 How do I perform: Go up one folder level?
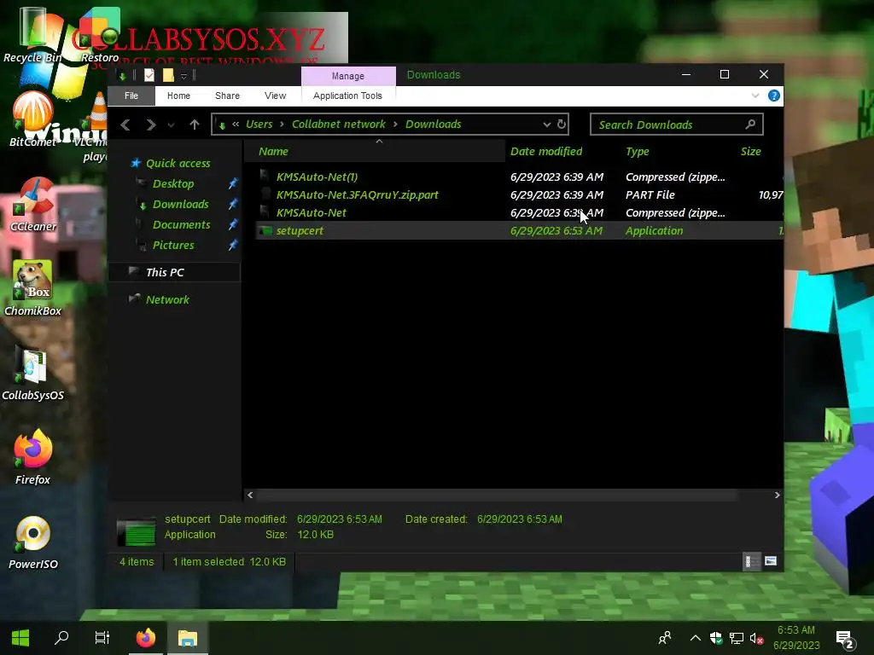[194, 125]
